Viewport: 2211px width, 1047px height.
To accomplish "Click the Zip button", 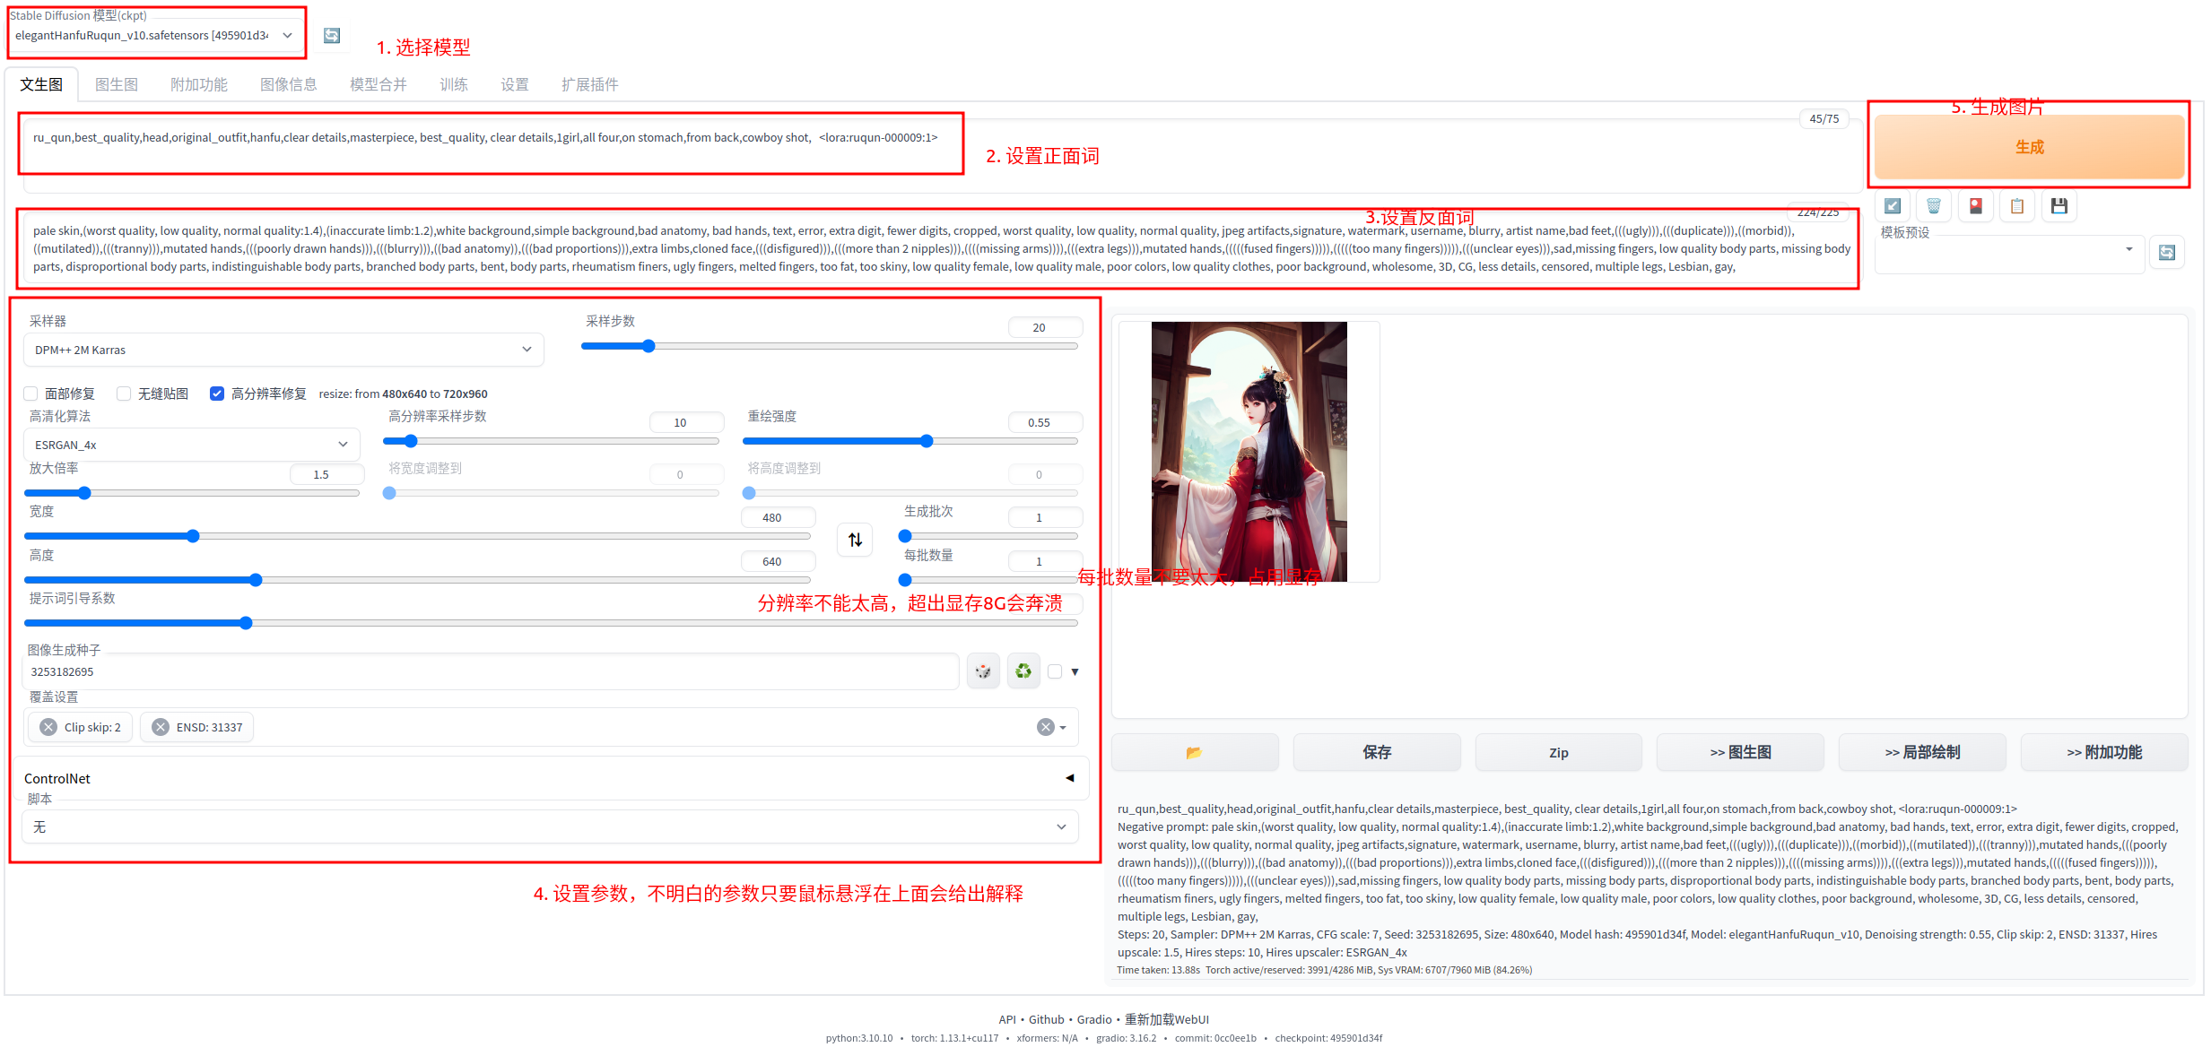I will pyautogui.click(x=1558, y=753).
